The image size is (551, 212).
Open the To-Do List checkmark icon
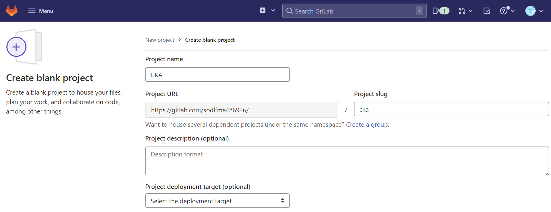(x=487, y=11)
